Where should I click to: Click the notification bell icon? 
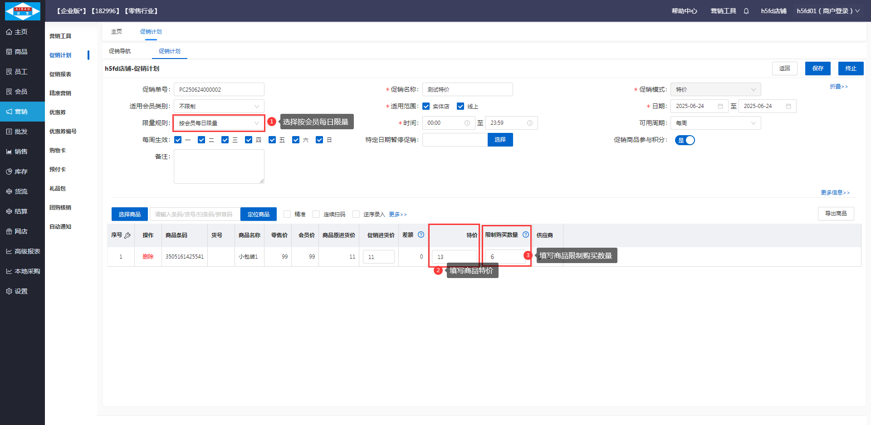[x=746, y=11]
